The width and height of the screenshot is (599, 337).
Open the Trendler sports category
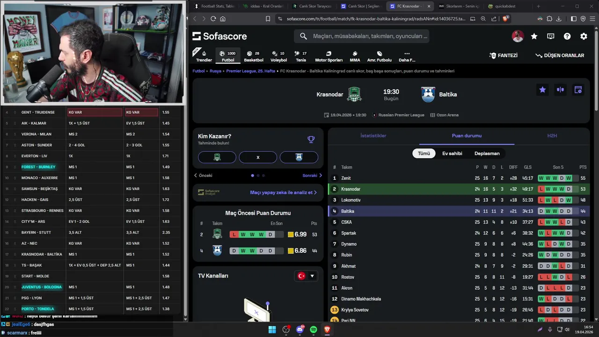coord(204,56)
